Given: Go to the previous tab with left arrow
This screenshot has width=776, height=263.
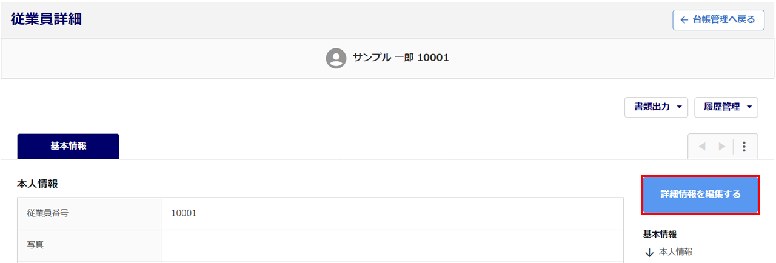Looking at the screenshot, I should [703, 147].
